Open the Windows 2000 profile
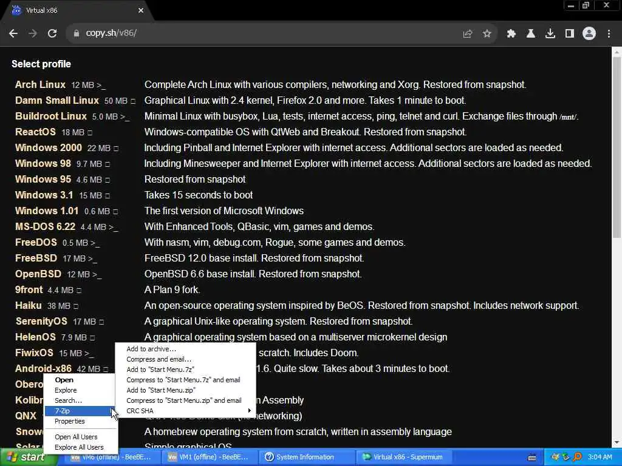Screen dimensions: 622x466 point(49,147)
